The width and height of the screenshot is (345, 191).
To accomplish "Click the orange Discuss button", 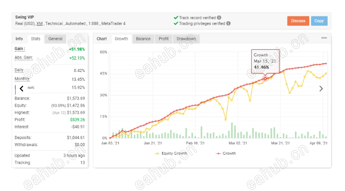I will tap(298, 21).
